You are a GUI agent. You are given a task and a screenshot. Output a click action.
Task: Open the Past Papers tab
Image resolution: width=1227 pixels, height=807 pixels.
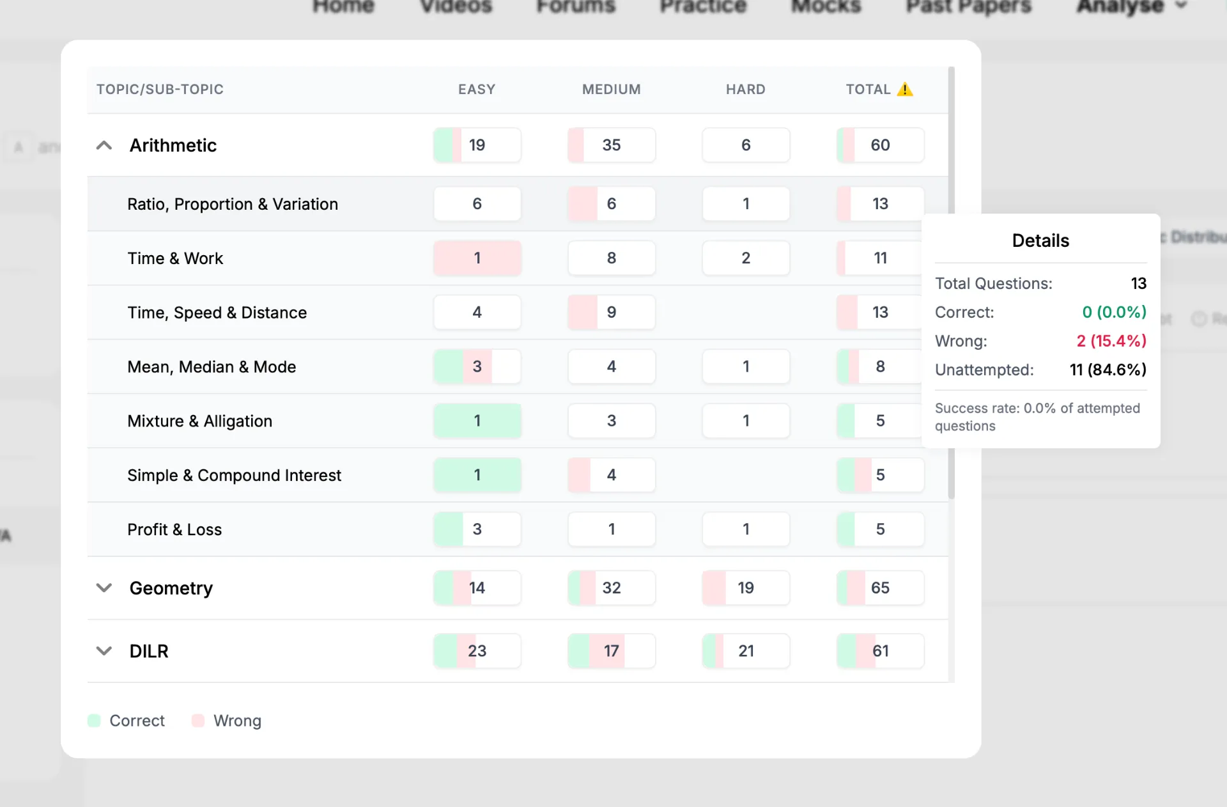click(x=969, y=6)
